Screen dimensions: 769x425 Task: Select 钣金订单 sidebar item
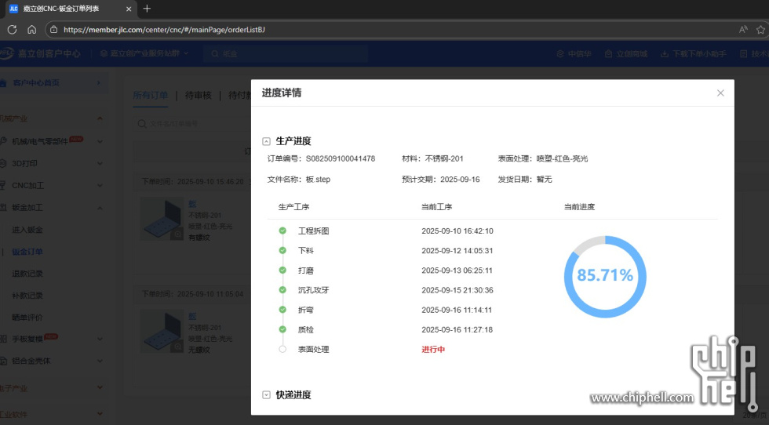point(27,252)
